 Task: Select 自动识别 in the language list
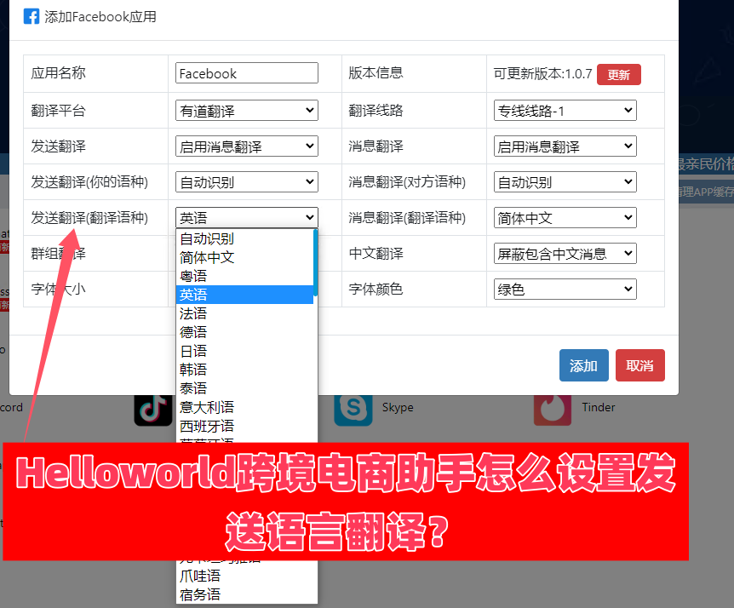click(x=245, y=238)
